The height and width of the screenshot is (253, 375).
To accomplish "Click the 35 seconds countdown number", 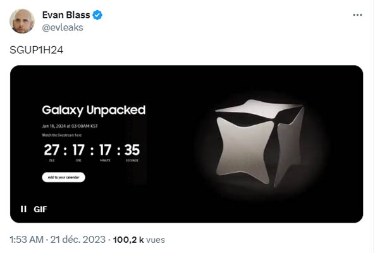I will 132,150.
